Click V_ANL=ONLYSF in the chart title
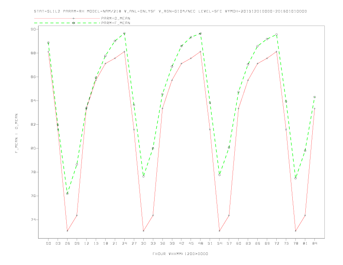This screenshot has height=265, width=343. coord(139,11)
